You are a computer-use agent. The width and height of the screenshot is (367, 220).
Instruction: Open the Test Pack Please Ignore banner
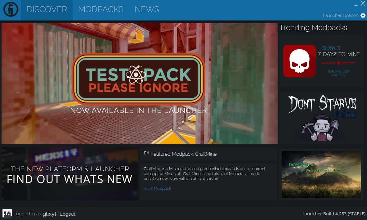tap(139, 83)
